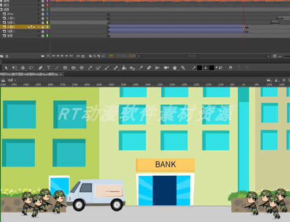Screen dimensions: 290x222
Task: Click the Smooth option icon
Action: coord(239,68)
